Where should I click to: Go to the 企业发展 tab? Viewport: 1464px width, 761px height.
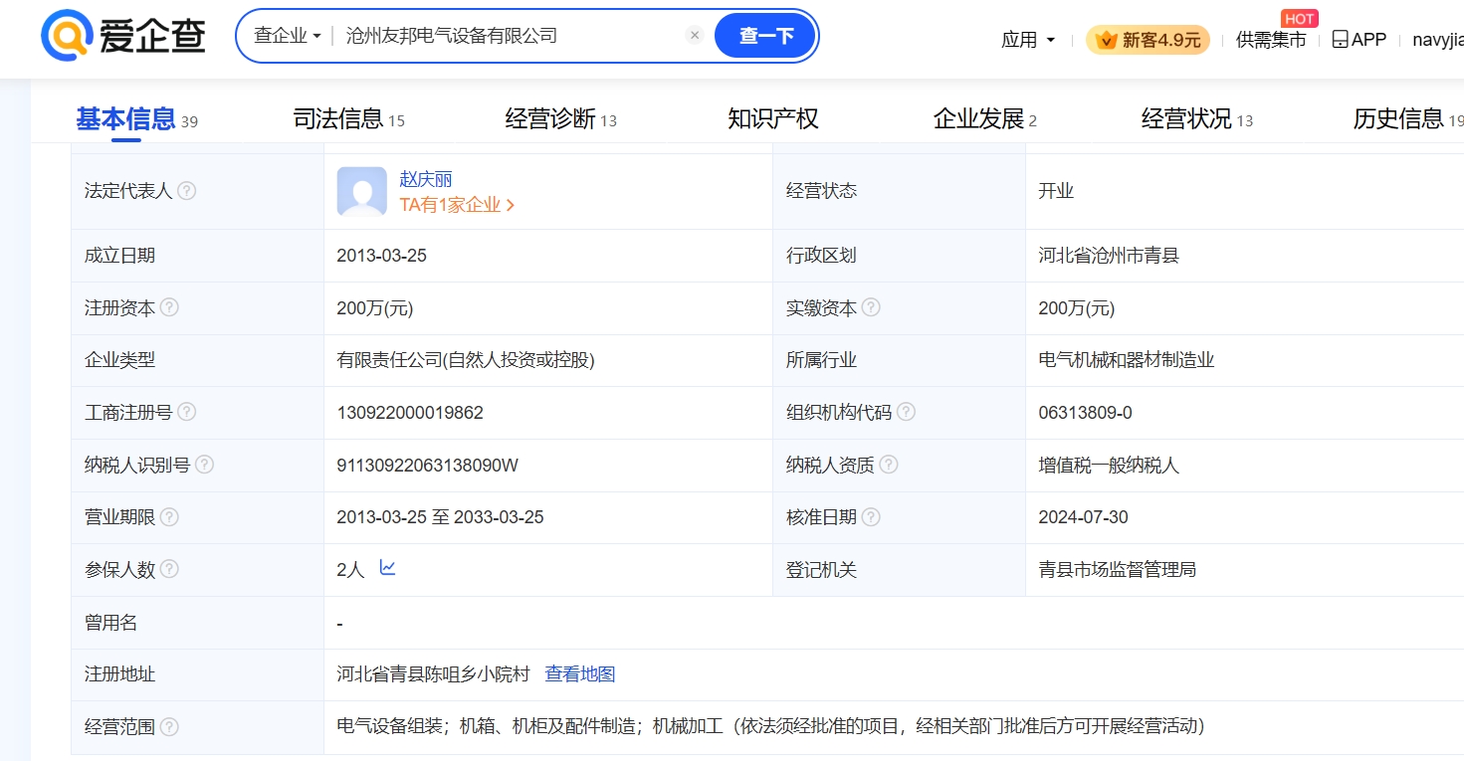(x=985, y=119)
